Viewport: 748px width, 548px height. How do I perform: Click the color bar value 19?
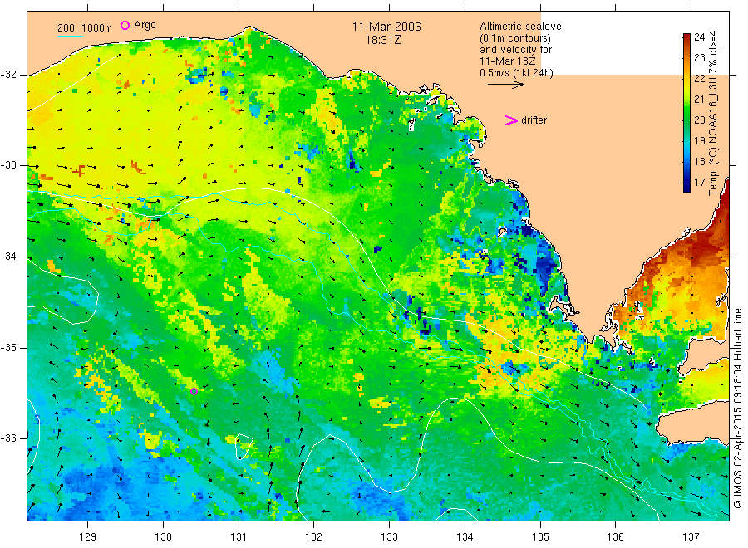(x=699, y=140)
